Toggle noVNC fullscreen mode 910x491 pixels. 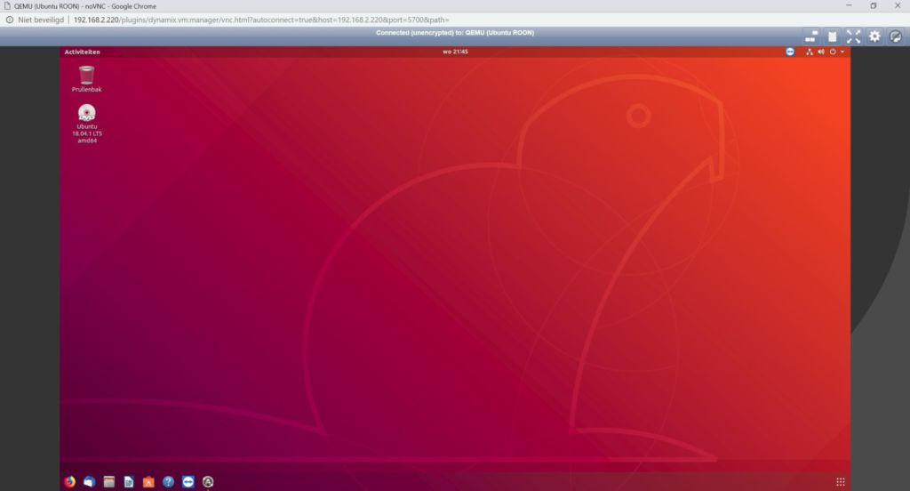(853, 36)
